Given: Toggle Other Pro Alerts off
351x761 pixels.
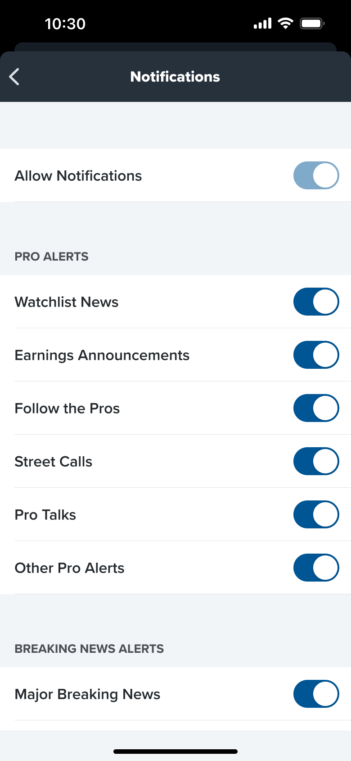Looking at the screenshot, I should click(316, 568).
